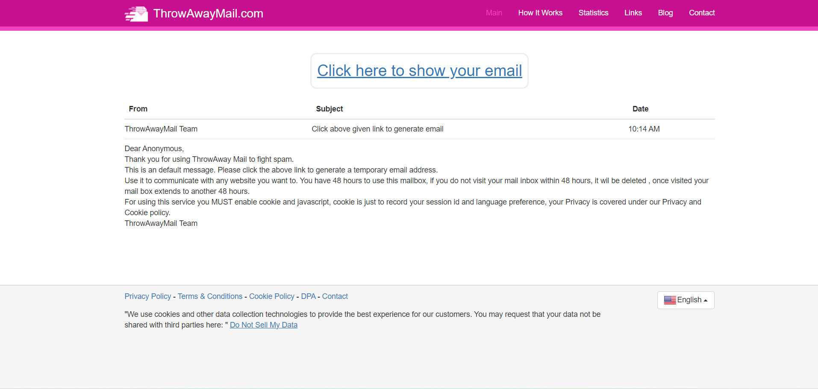Click the US flag icon in language selector
818x389 pixels.
click(670, 300)
